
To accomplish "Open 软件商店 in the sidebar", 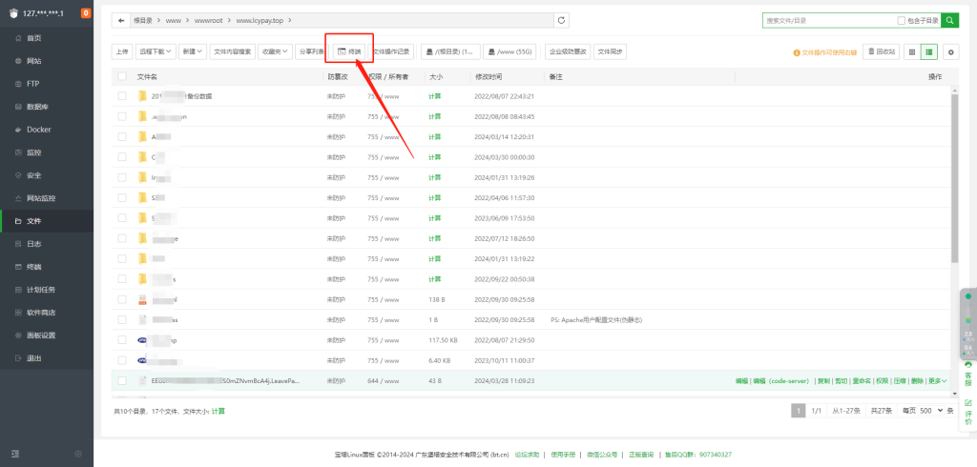I will coord(41,313).
